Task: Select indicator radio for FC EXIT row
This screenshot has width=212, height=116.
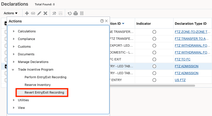Action: (154, 59)
